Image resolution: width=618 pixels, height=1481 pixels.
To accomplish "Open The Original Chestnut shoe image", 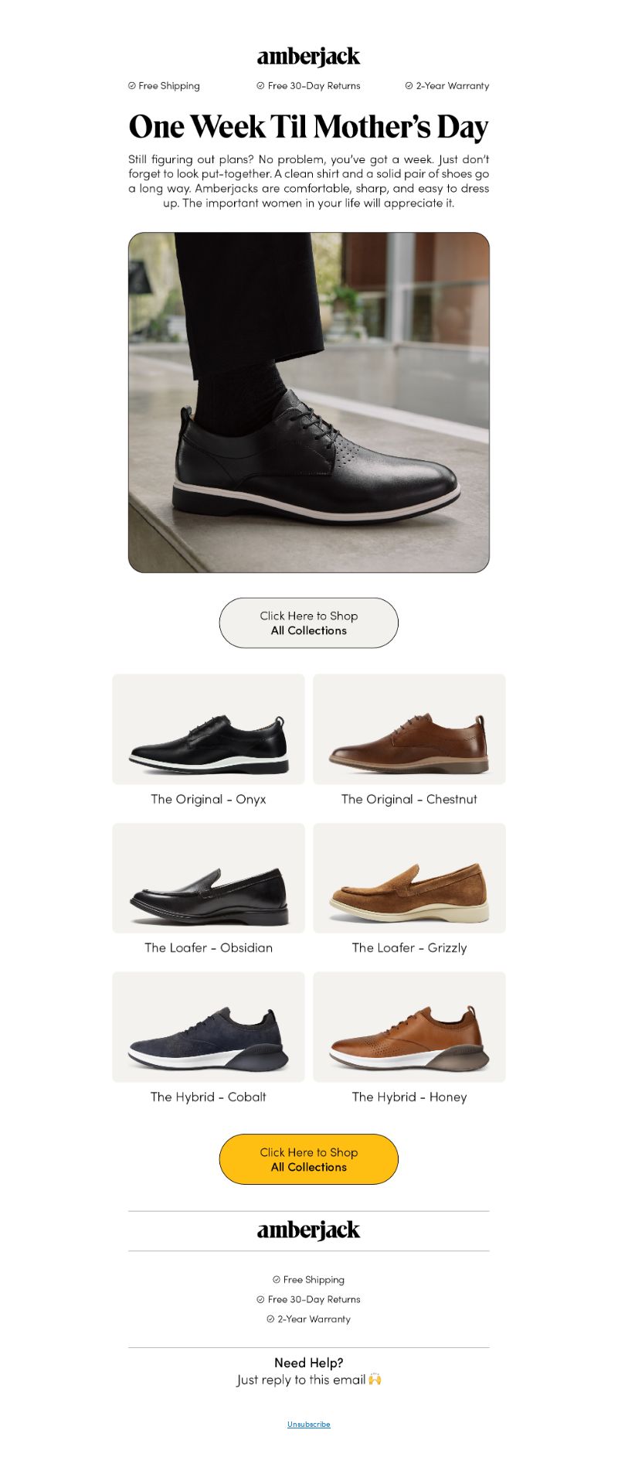I will 409,729.
